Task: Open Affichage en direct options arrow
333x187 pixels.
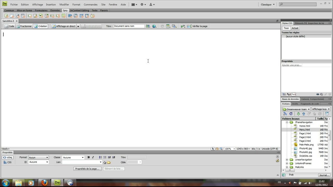Action: click(x=78, y=26)
